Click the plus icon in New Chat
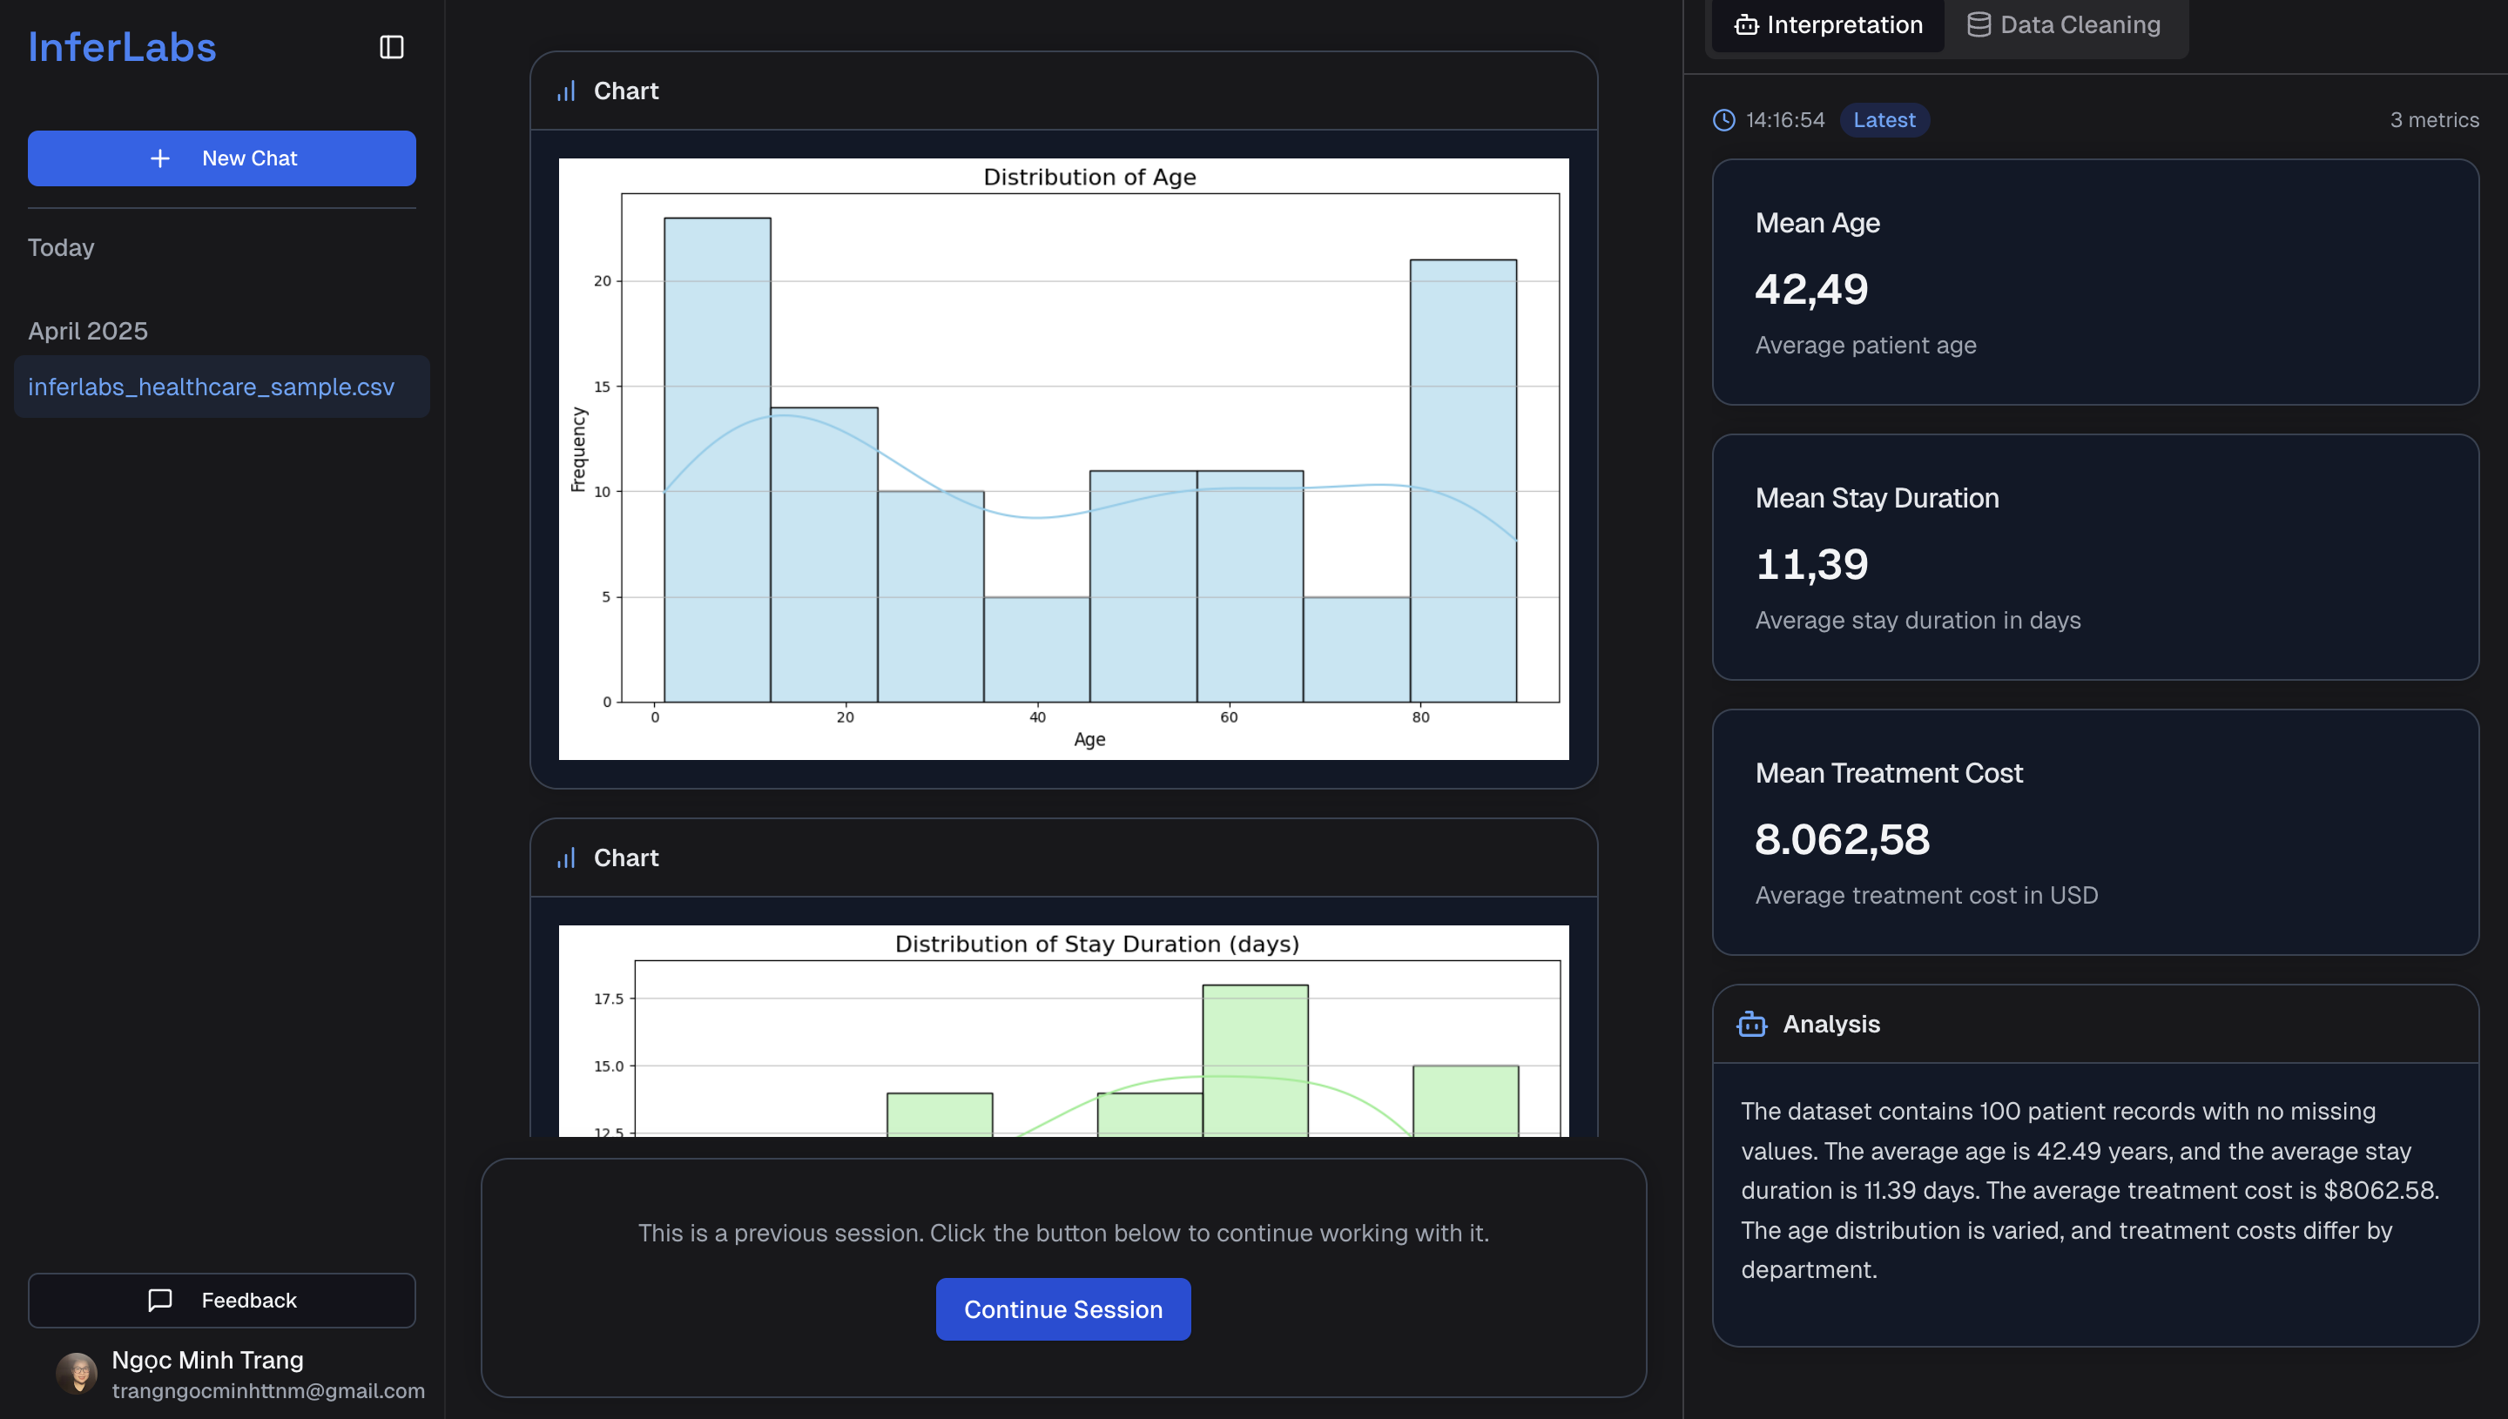Screen dimensions: 2508x1419 click(160, 158)
